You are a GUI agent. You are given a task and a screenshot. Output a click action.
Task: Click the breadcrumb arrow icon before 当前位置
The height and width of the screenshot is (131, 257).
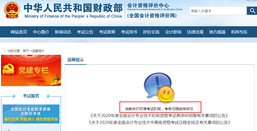pyautogui.click(x=5, y=51)
